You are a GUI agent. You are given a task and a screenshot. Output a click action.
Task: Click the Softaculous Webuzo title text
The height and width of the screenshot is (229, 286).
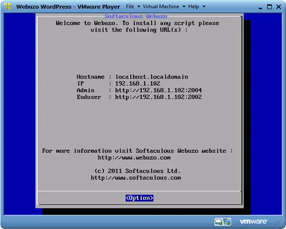click(136, 16)
